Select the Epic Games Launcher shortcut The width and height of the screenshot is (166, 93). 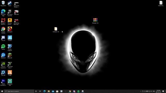click(x=10, y=13)
